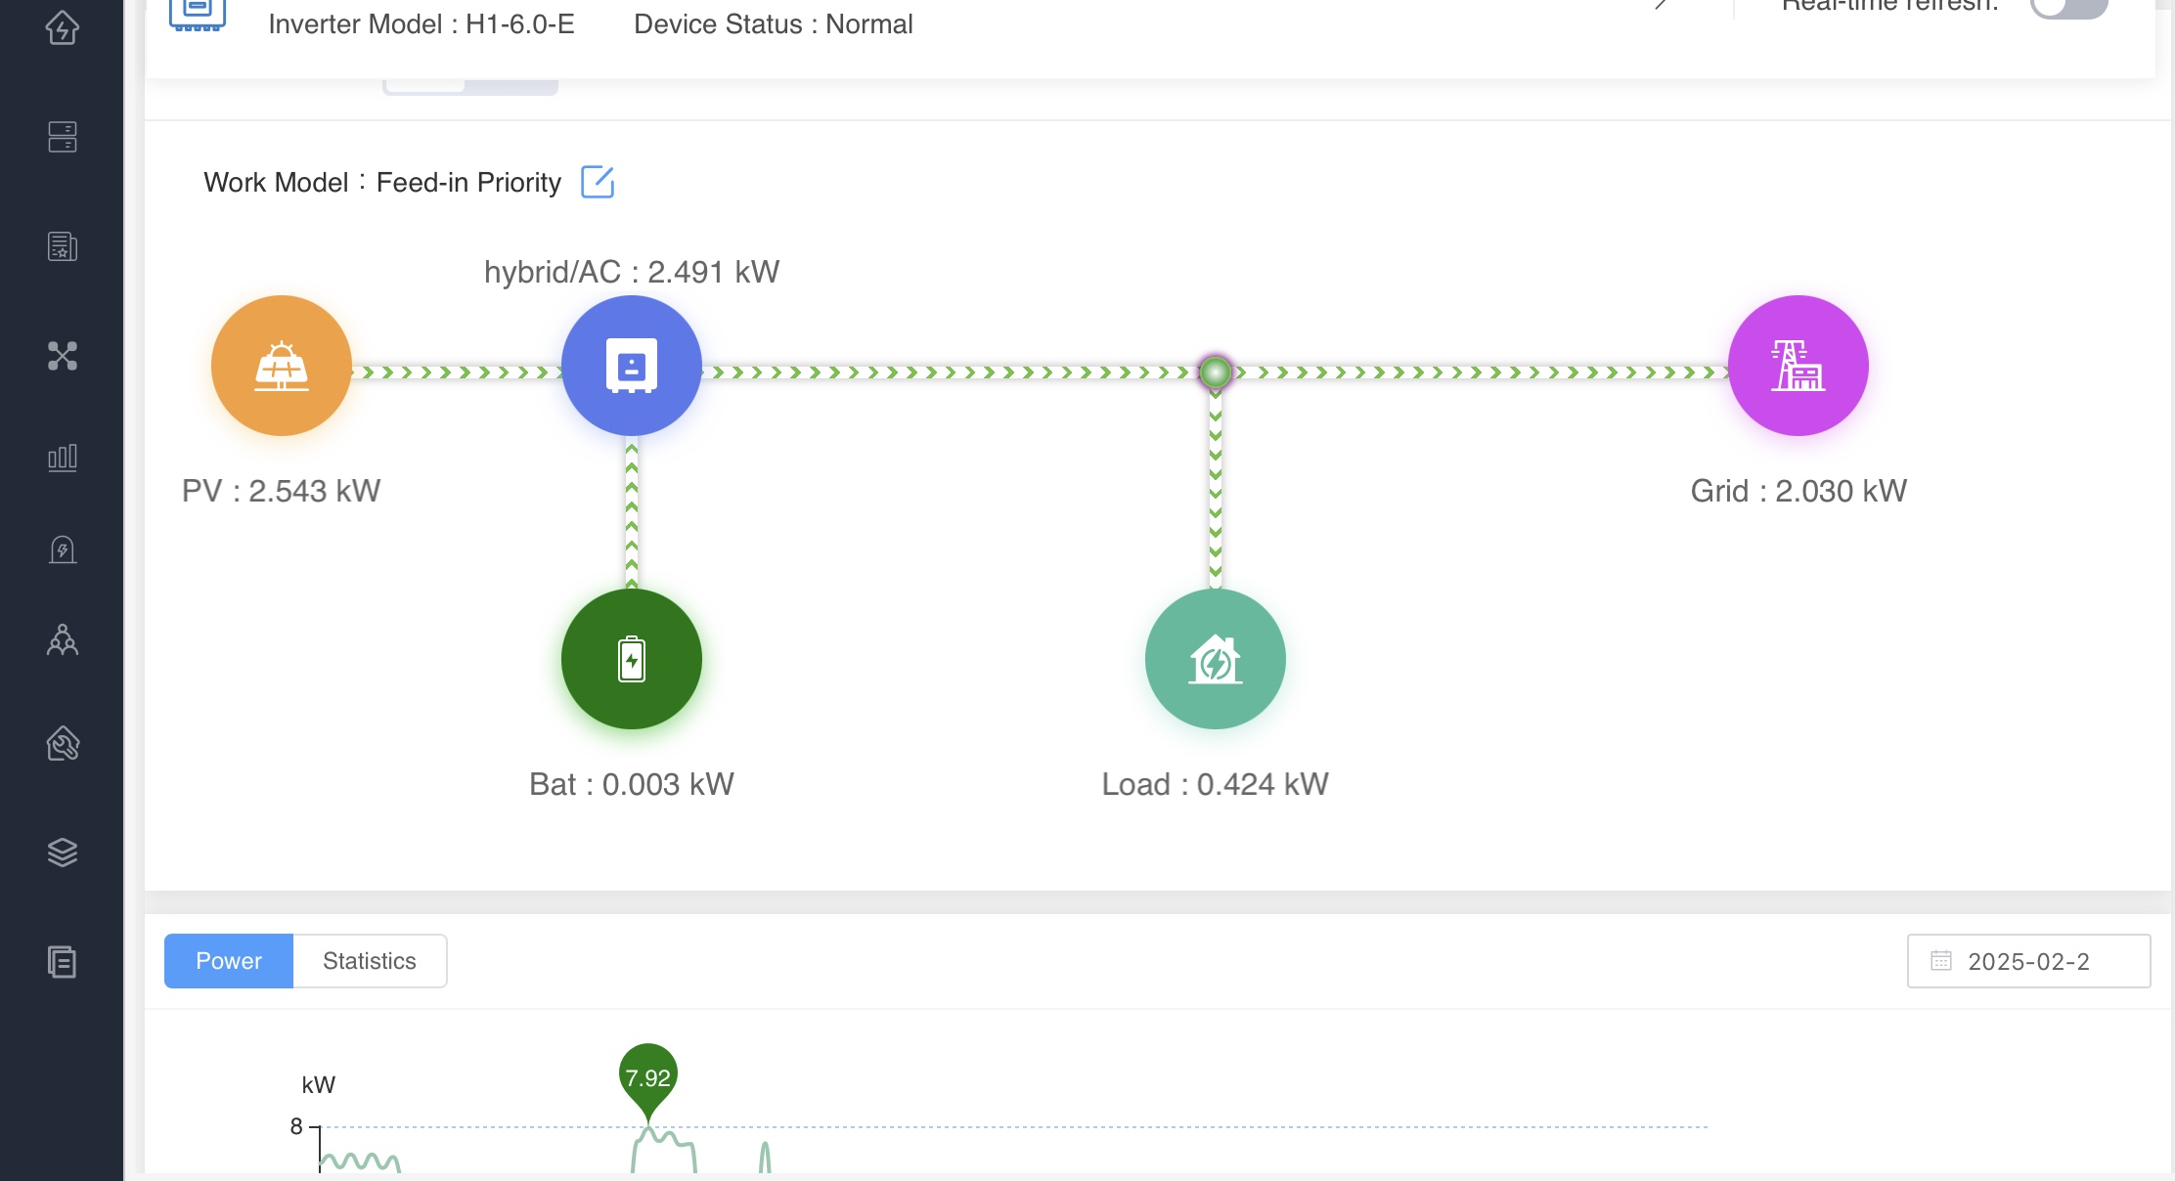Open the house wrench maintenance icon in the sidebar

(63, 744)
